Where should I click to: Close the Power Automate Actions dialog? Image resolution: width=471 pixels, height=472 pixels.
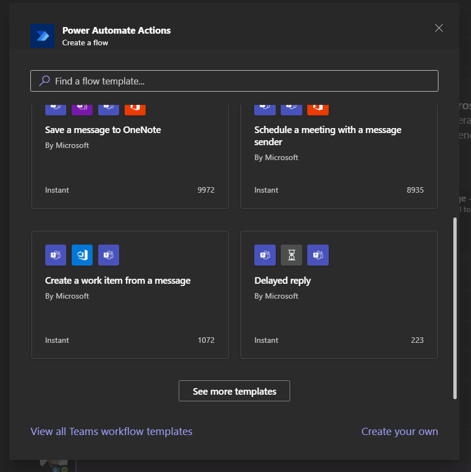tap(439, 28)
